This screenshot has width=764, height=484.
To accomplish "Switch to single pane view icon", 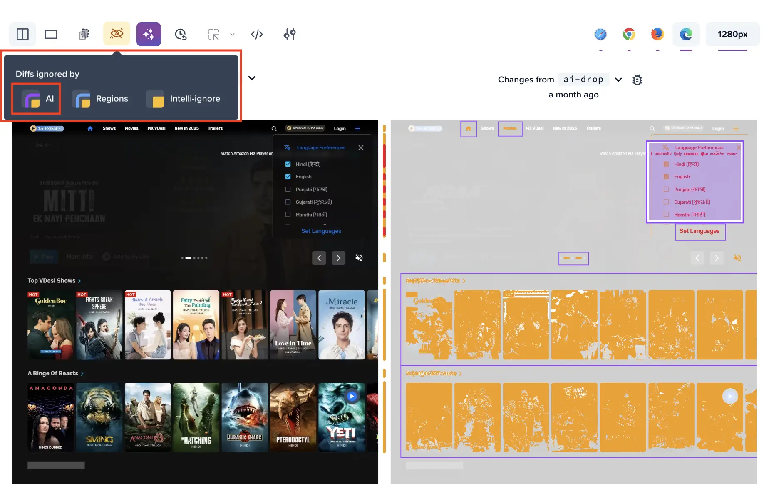I will [x=51, y=34].
